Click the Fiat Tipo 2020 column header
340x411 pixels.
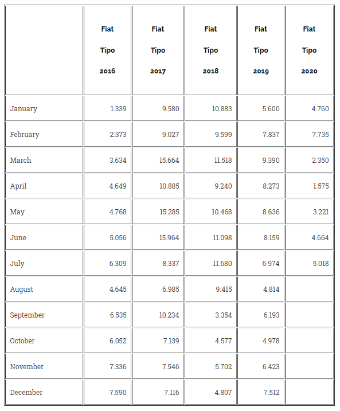click(x=310, y=50)
